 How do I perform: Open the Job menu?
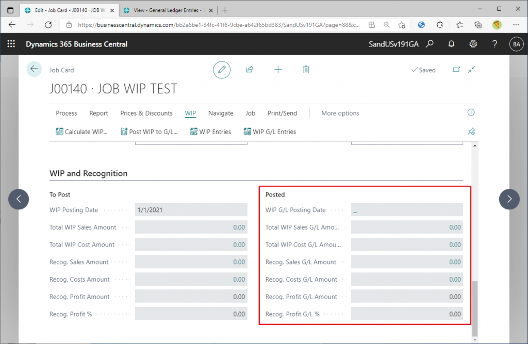click(250, 113)
